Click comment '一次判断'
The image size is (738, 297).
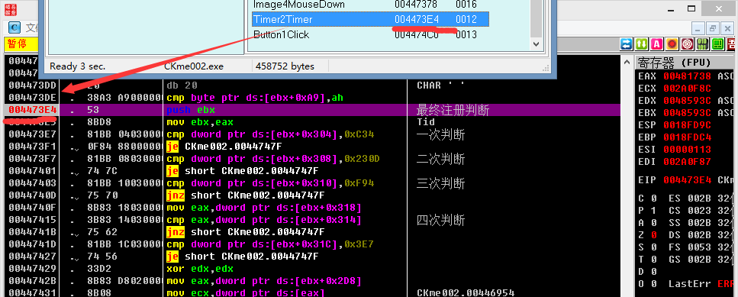pyautogui.click(x=440, y=134)
